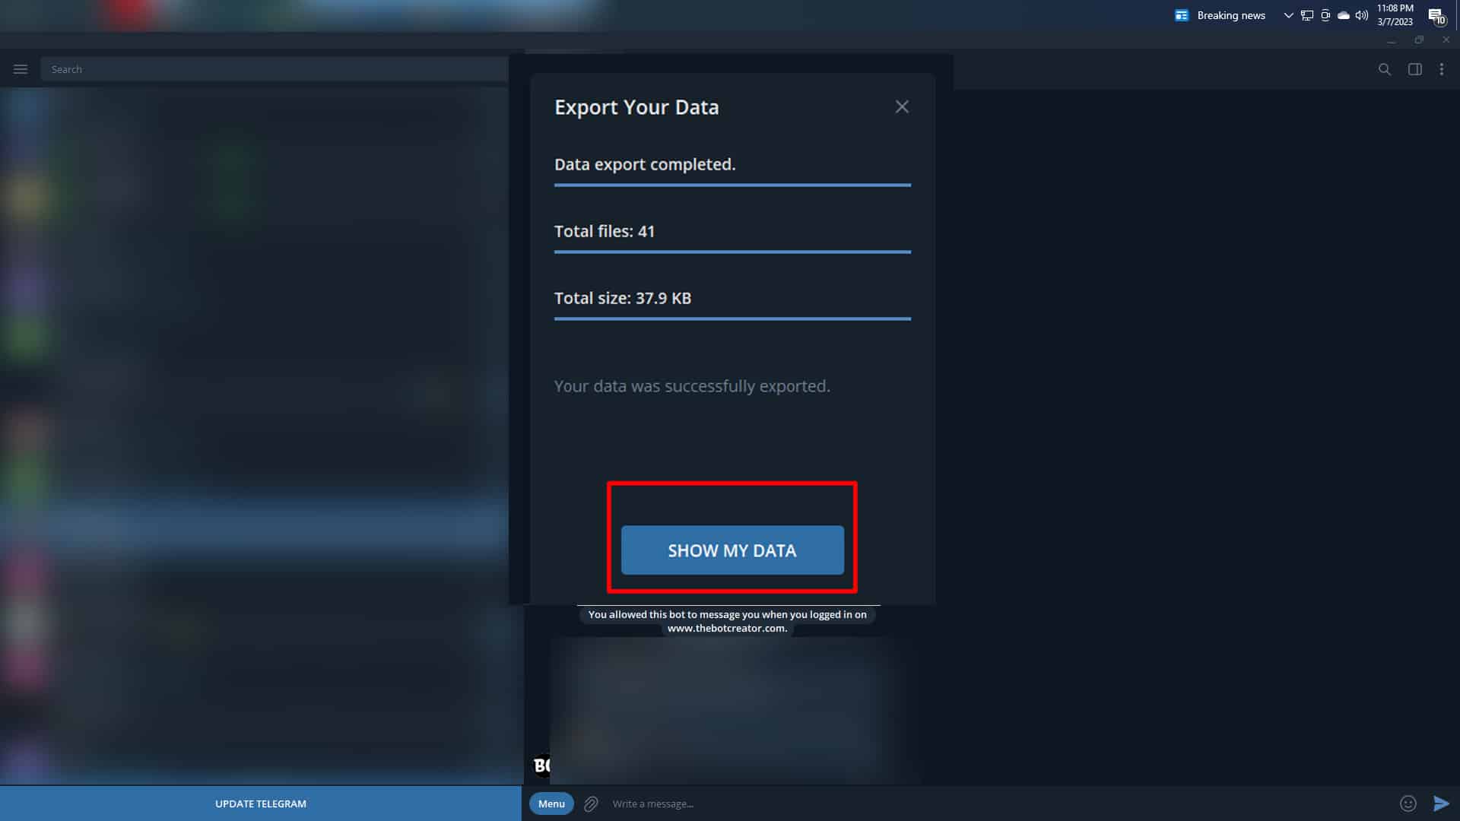Close the Export Your Data dialog

pos(900,106)
